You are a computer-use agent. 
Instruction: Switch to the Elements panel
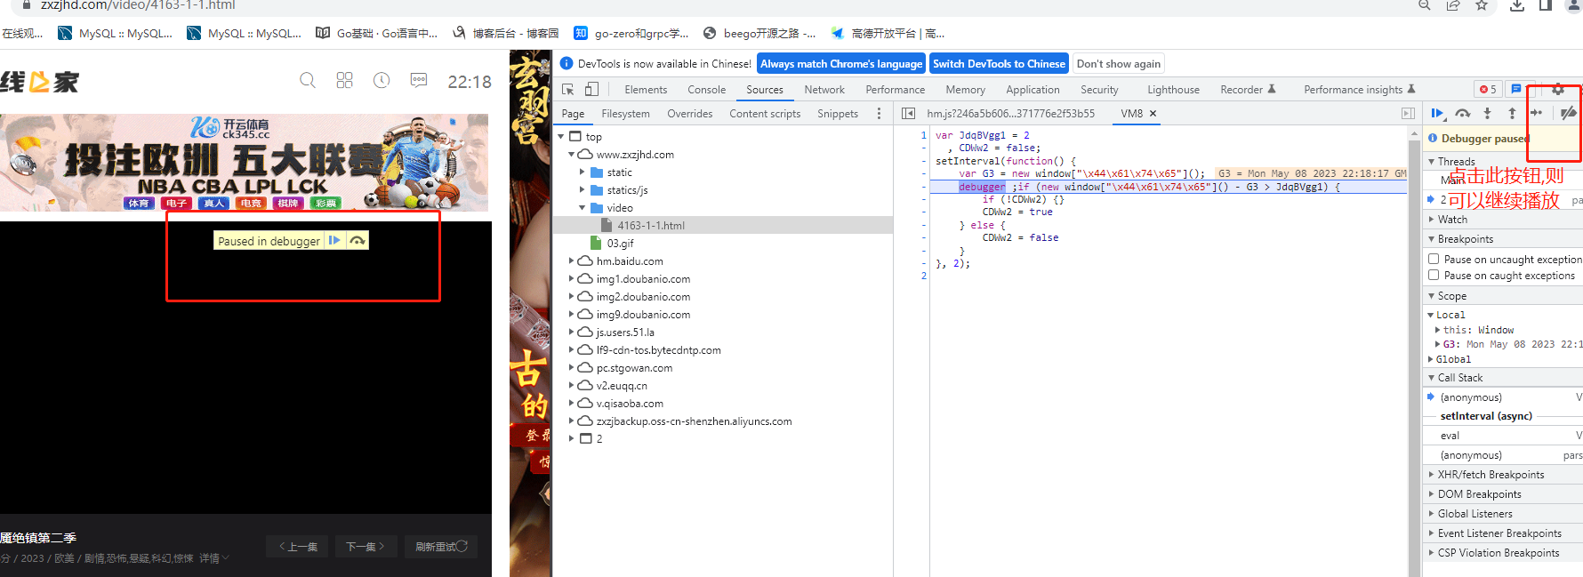click(646, 90)
